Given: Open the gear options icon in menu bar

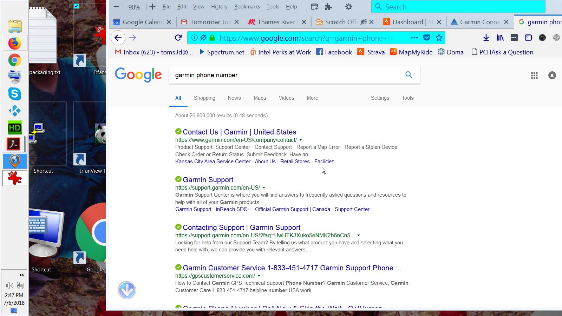Looking at the screenshot, I should pyautogui.click(x=349, y=7).
